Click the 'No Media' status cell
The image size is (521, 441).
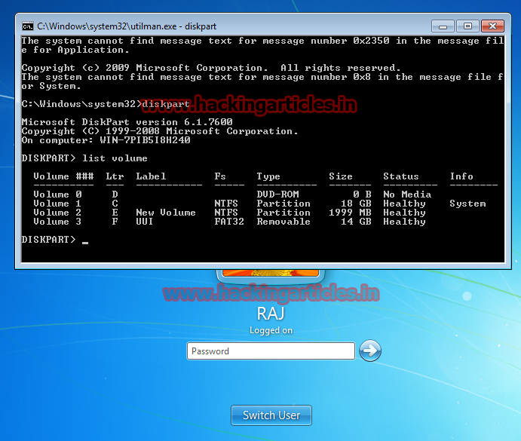coord(407,194)
